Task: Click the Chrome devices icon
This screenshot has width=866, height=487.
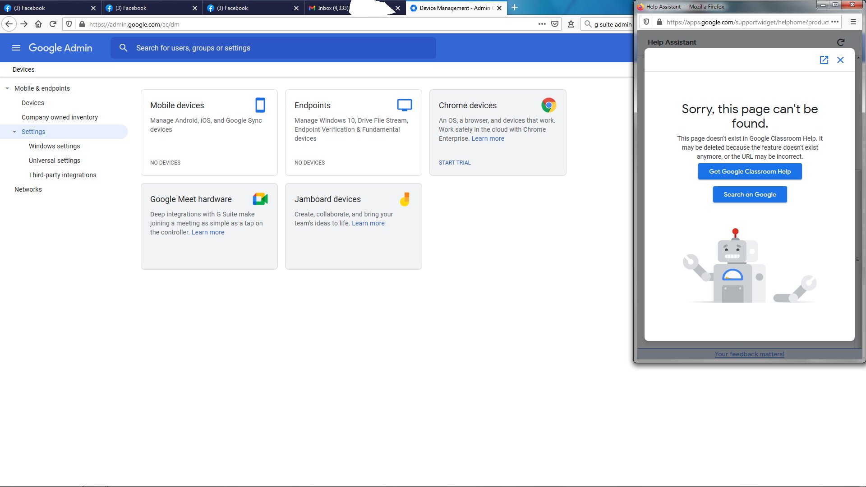Action: pyautogui.click(x=548, y=106)
